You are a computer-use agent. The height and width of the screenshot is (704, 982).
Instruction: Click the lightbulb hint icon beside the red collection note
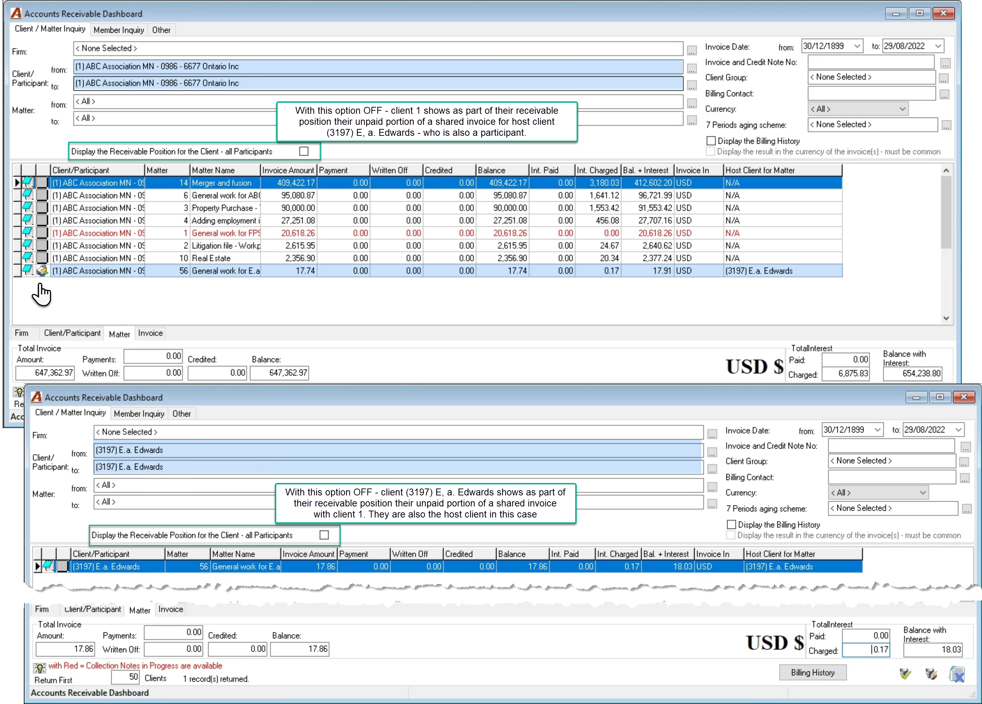point(39,667)
